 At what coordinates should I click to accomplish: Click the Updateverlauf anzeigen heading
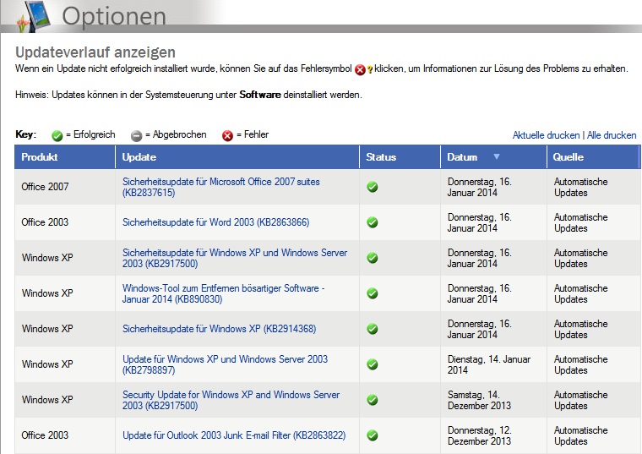pyautogui.click(x=95, y=52)
